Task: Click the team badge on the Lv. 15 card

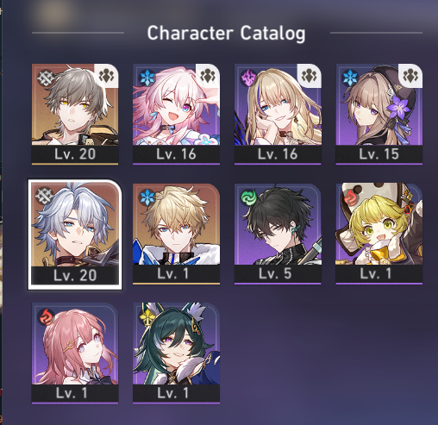Action: pyautogui.click(x=410, y=75)
